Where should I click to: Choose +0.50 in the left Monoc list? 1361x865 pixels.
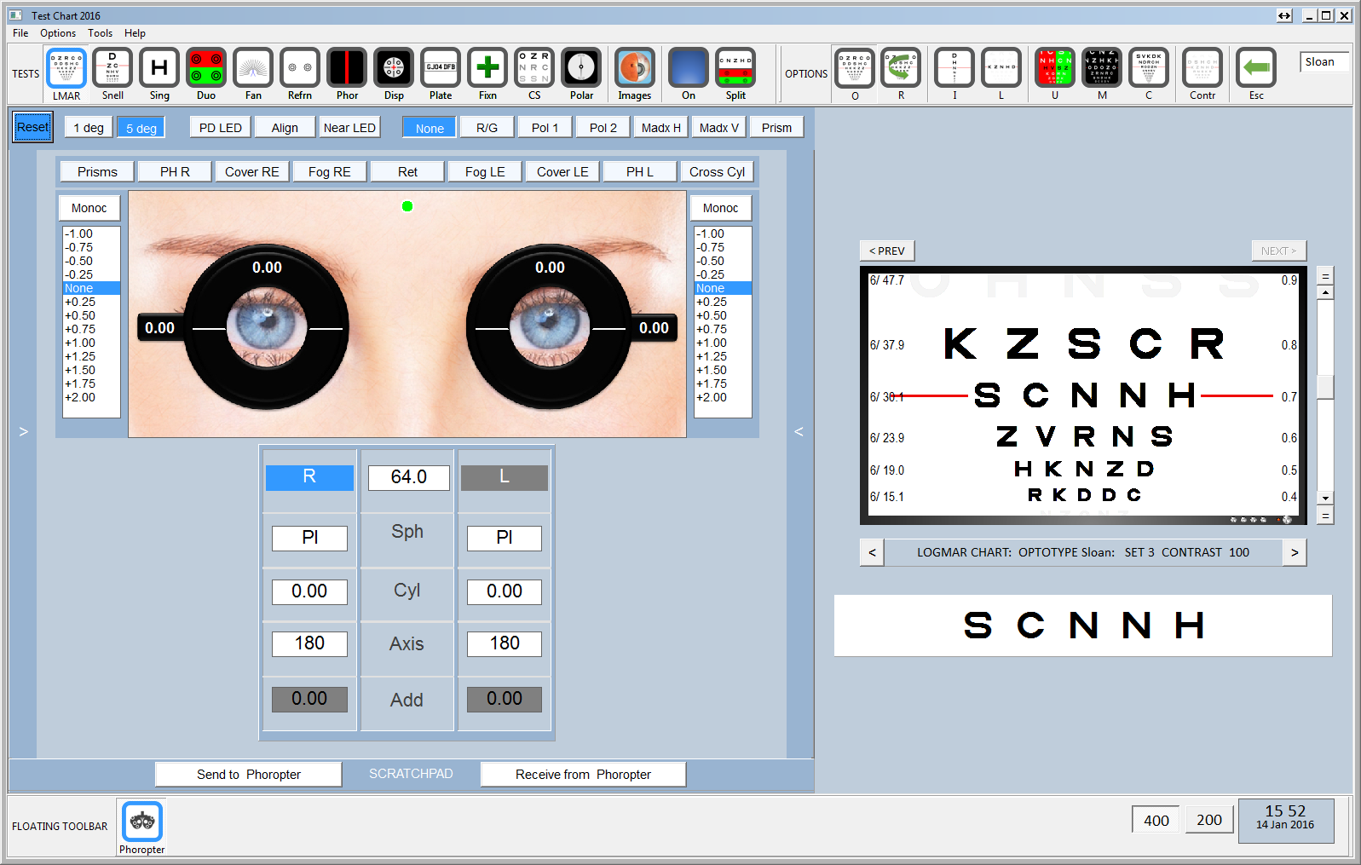pyautogui.click(x=80, y=315)
